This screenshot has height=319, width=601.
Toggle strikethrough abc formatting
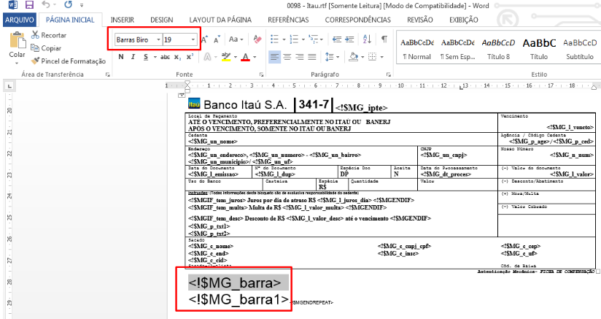[x=165, y=57]
